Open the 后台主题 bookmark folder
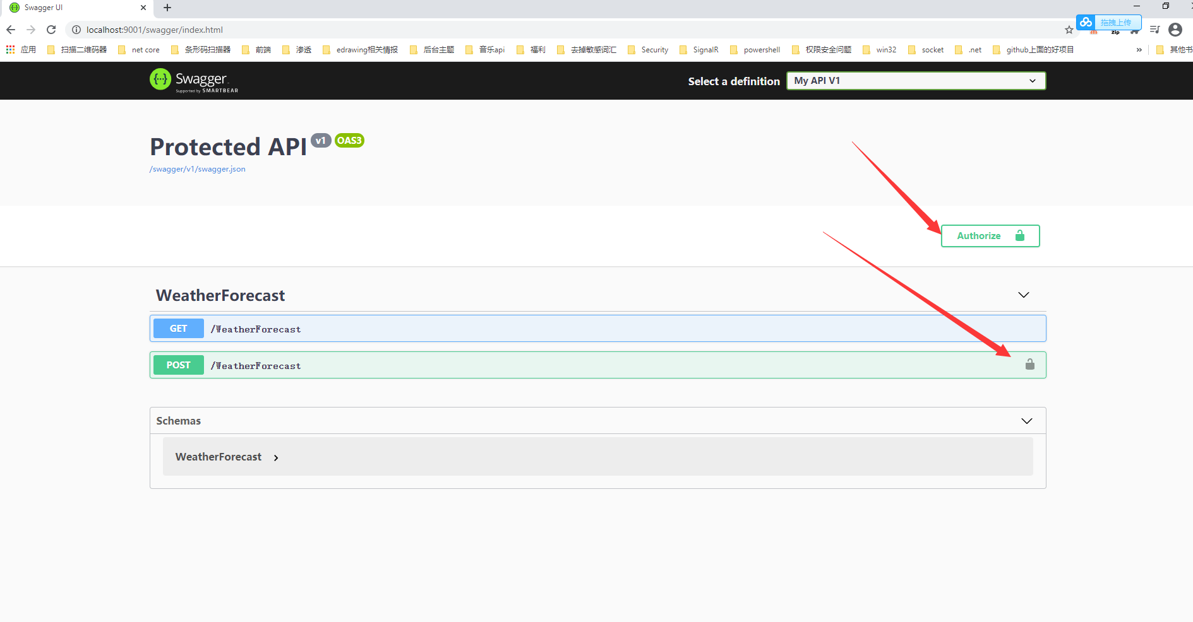Screen dimensions: 1193x622 (x=432, y=49)
